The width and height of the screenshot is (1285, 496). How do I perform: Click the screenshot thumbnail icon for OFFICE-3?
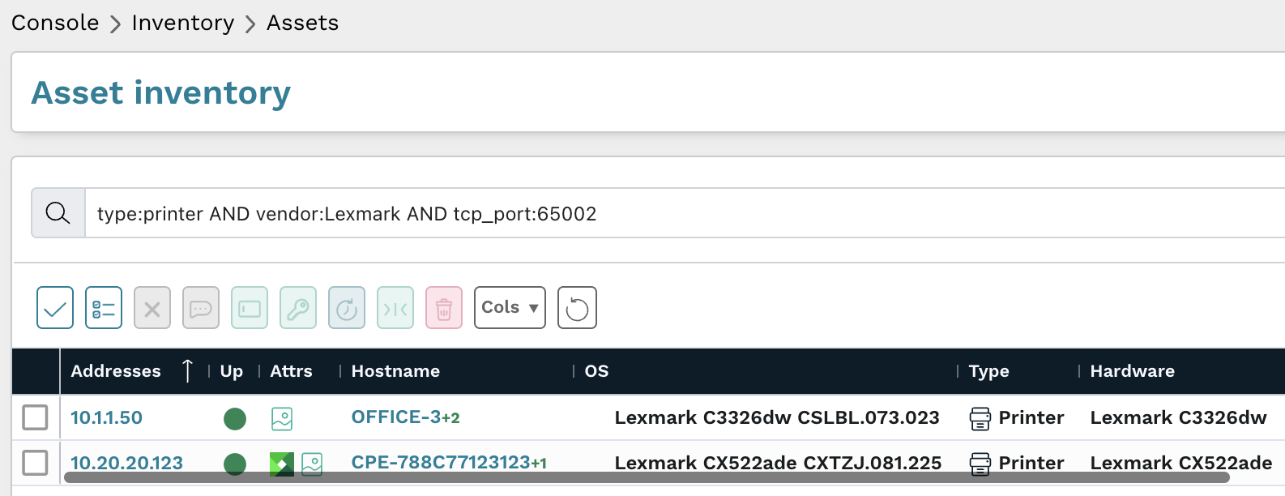[281, 418]
